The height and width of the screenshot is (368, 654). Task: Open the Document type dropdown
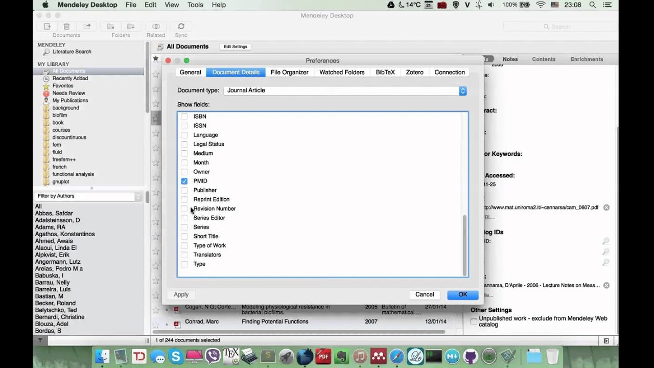(345, 90)
